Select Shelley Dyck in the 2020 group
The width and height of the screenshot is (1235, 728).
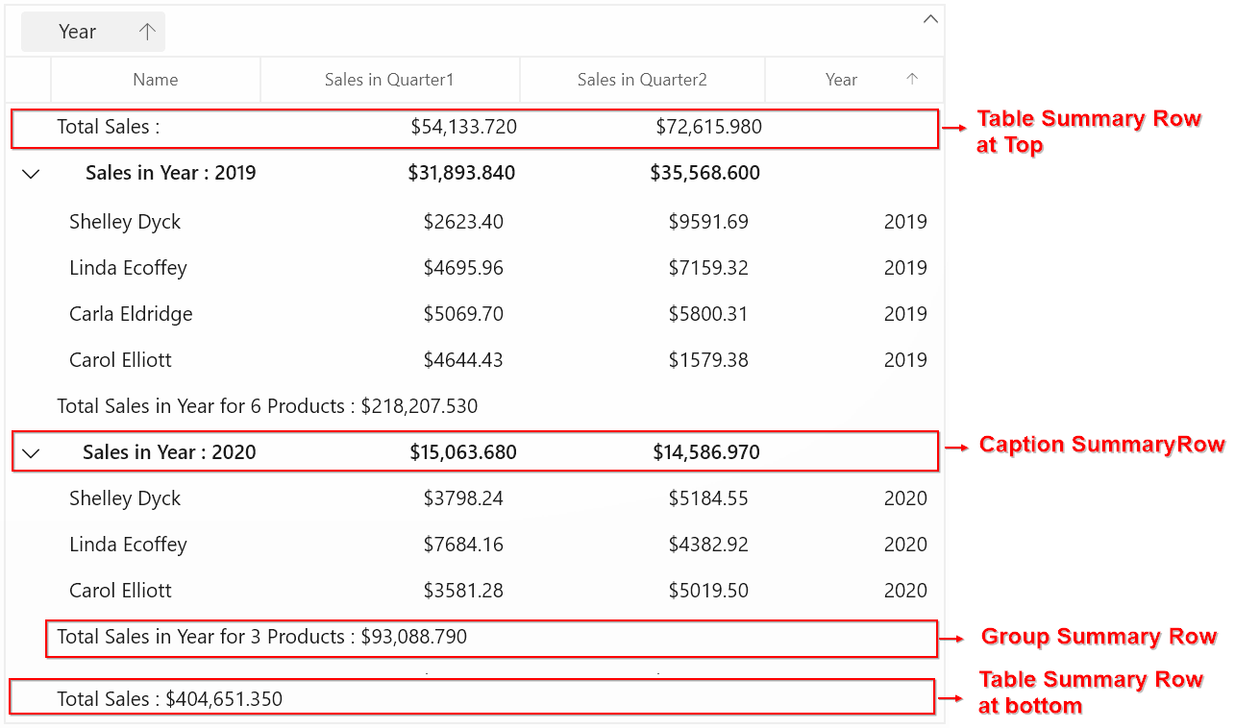(125, 498)
